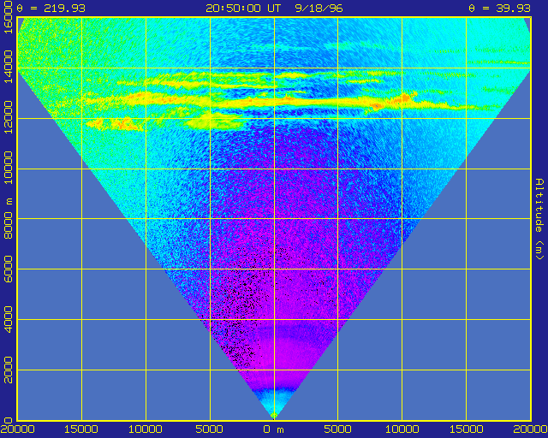
Task: Select the 9/18/96 date text
Action: (319, 8)
